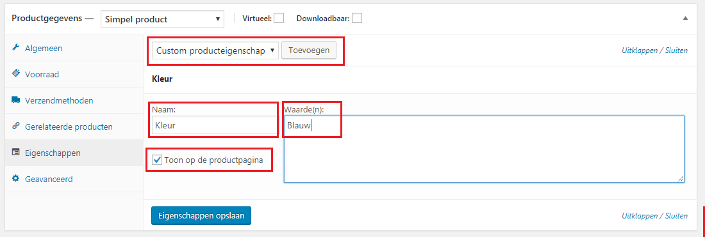Screen dimensions: 705x237
Task: Click the gear icon beside Geavanceerd
Action: click(16, 179)
